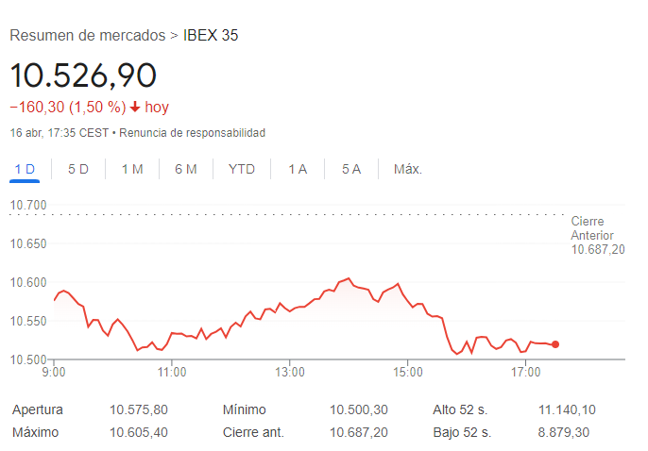Click the red down arrow icon
Image resolution: width=648 pixels, height=451 pixels.
[135, 108]
